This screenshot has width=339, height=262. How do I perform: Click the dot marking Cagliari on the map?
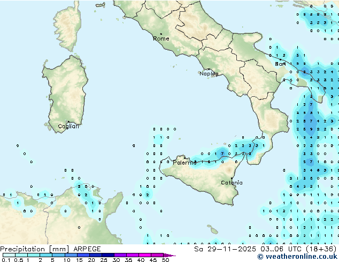(68, 122)
